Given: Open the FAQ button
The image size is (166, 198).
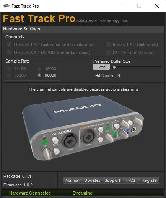Looking at the screenshot, I should click(130, 180).
